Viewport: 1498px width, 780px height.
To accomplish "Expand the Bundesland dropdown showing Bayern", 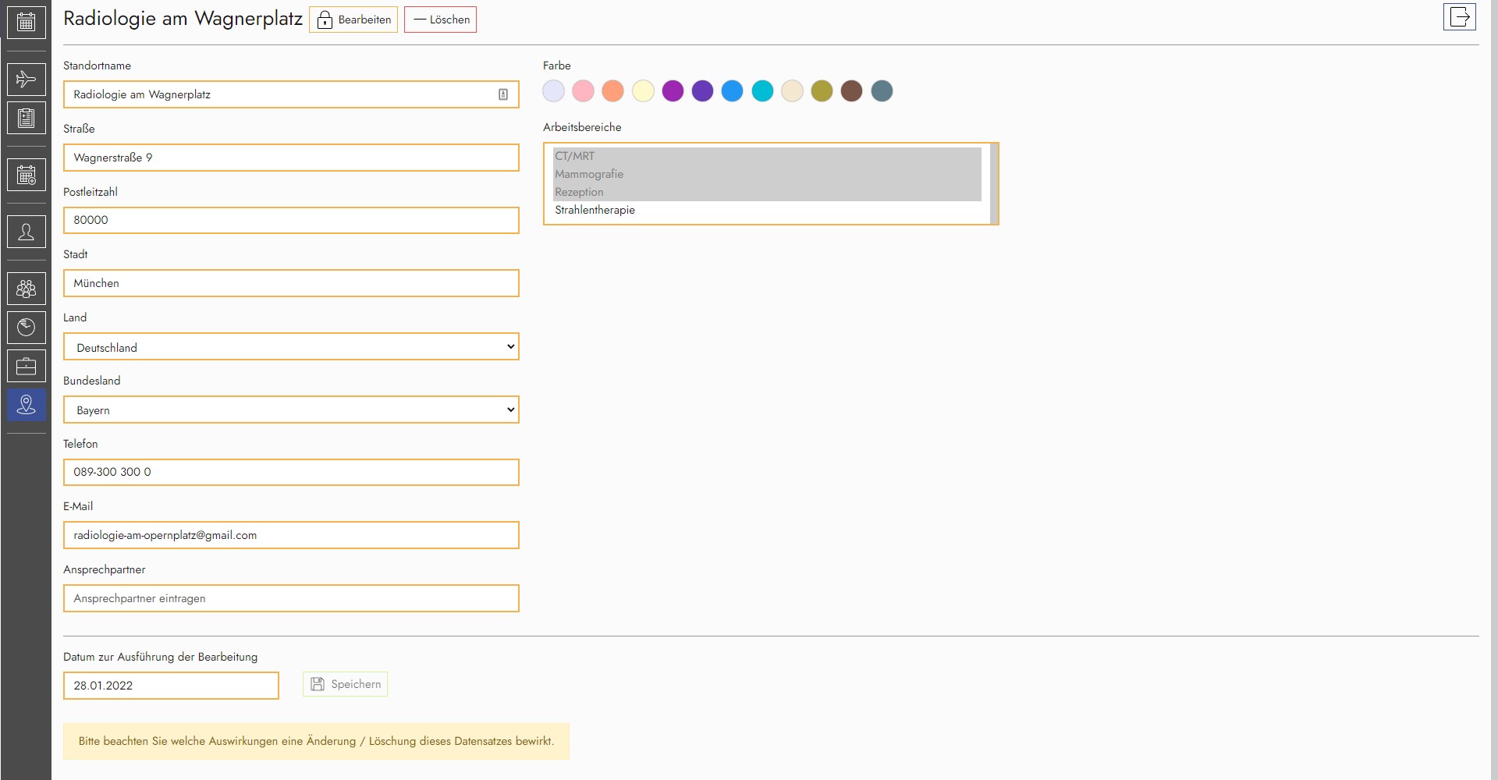I will [291, 410].
